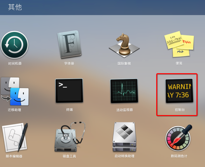This screenshot has width=205, height=167.
Task: Launch 字体册 Font Book
Action: coord(69,44)
